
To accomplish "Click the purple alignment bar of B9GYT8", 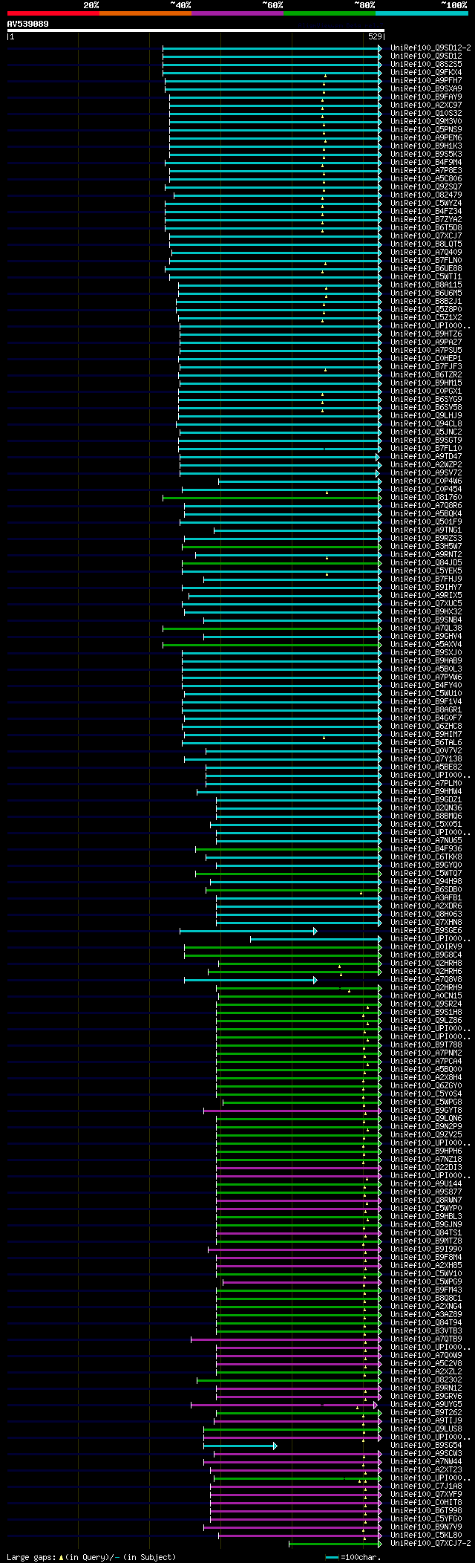I will coord(293,1111).
